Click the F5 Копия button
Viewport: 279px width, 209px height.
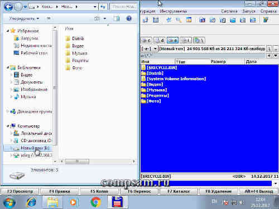click(99, 191)
